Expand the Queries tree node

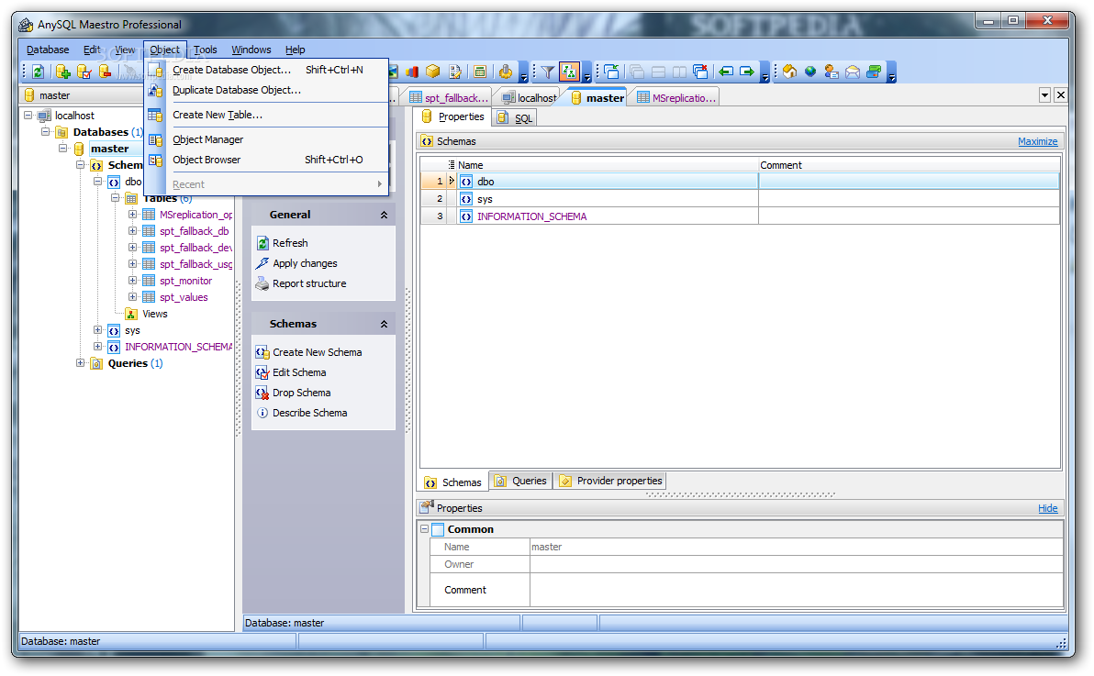pyautogui.click(x=80, y=363)
